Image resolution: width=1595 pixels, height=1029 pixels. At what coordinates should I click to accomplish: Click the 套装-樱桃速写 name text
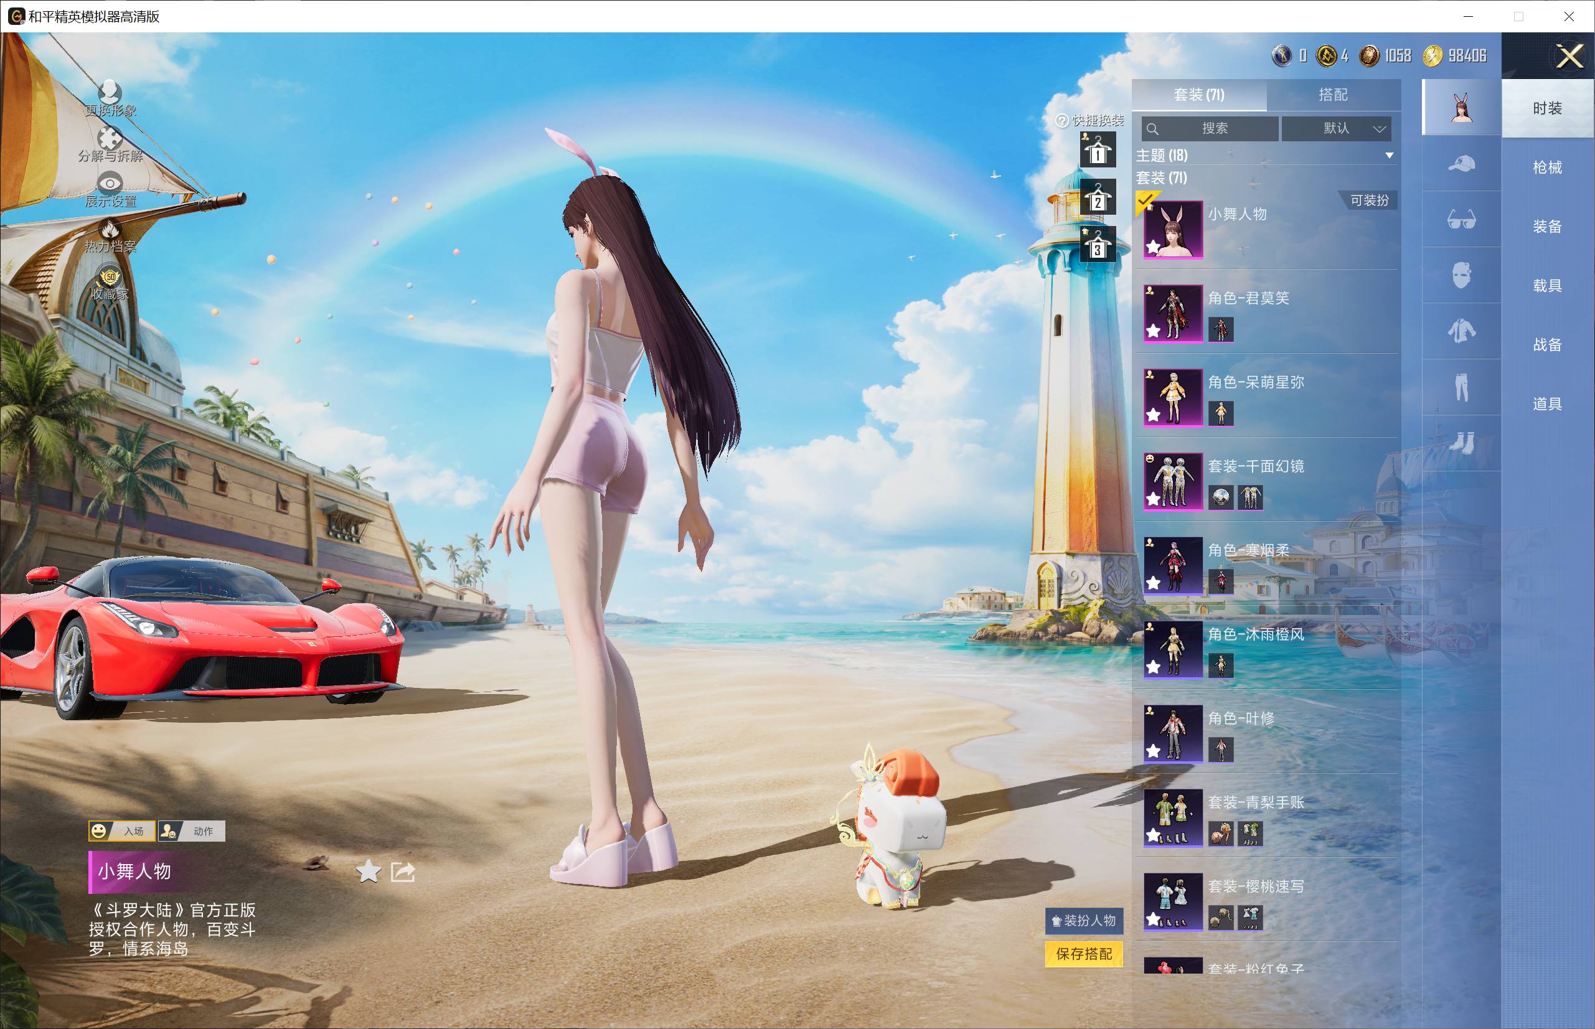[x=1256, y=886]
